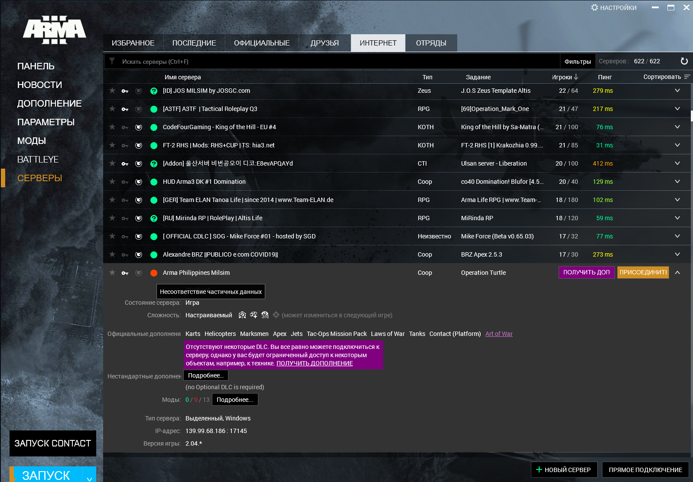693x482 pixels.
Task: Click BattlEye icon on FT-2 RHS row
Action: pyautogui.click(x=139, y=146)
